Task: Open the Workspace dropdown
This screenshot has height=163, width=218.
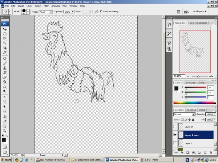Action: click(199, 11)
